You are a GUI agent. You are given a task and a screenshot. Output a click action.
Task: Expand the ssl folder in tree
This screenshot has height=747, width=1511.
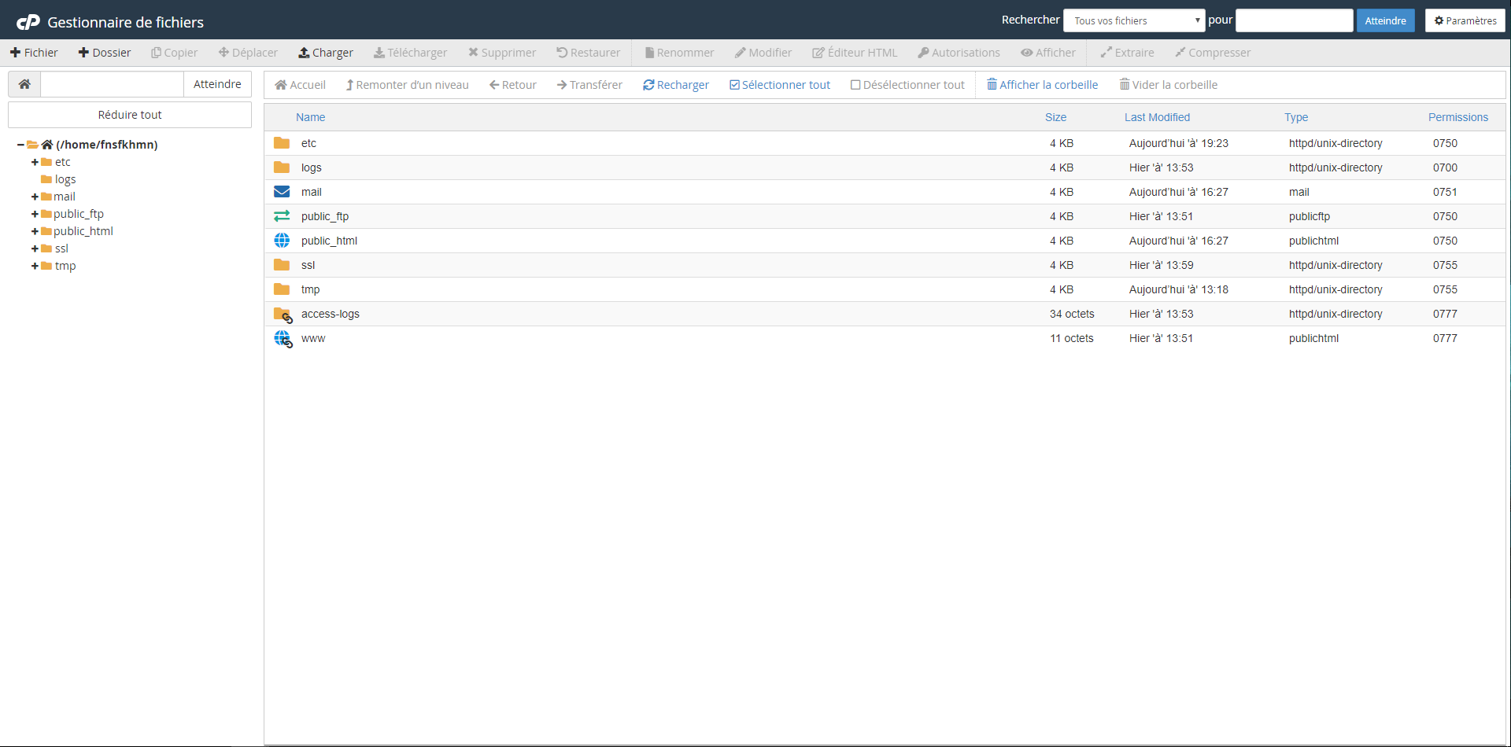(x=35, y=248)
